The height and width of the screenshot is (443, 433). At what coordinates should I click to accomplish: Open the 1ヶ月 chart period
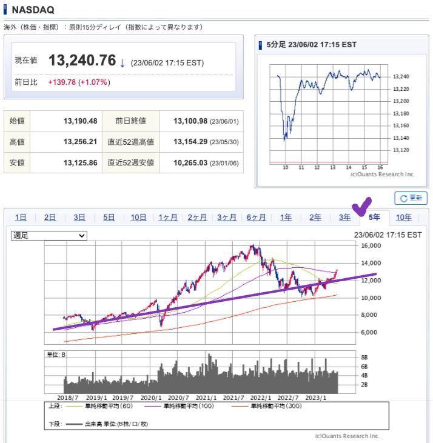coord(168,218)
